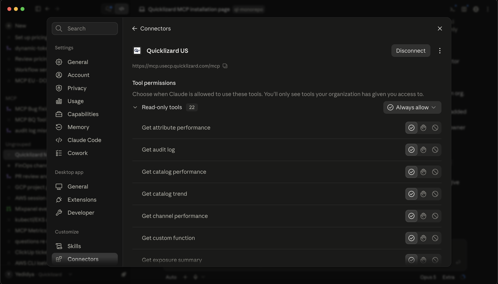Copy the MCP server URL
Image resolution: width=498 pixels, height=284 pixels.
click(225, 66)
